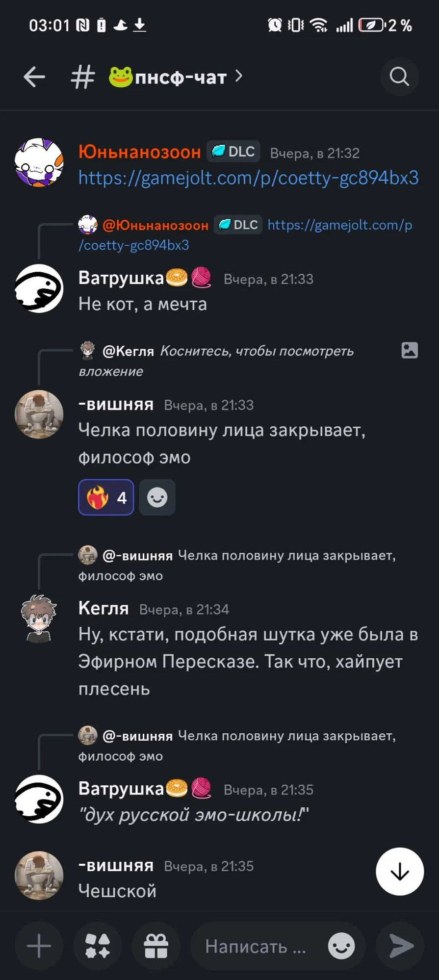Viewport: 439px width, 980px height.
Task: Open the apps launcher icon
Action: [97, 946]
